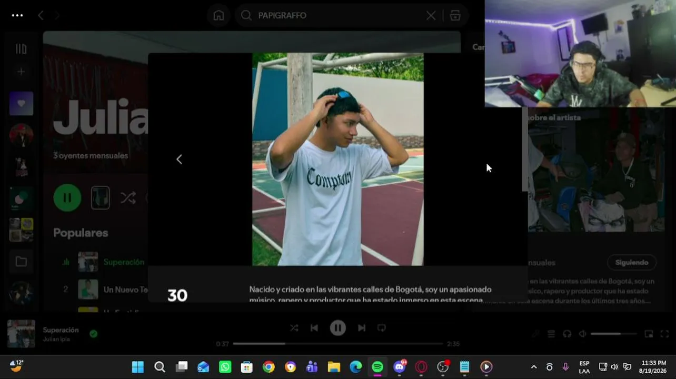Image resolution: width=676 pixels, height=379 pixels.
Task: Skip to the previous track
Action: click(x=314, y=328)
